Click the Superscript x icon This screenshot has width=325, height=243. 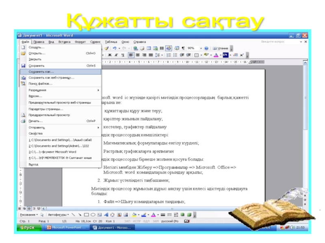(x=242, y=55)
